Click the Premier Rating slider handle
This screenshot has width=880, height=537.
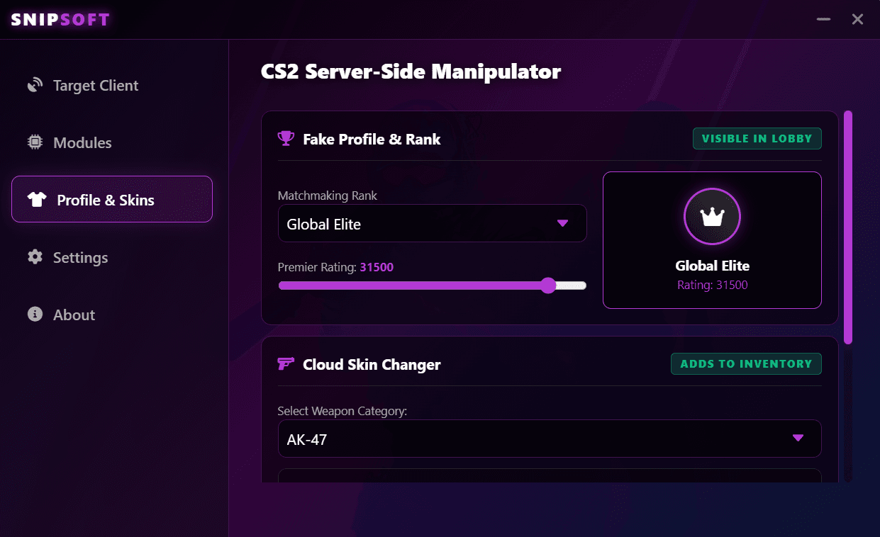[548, 286]
